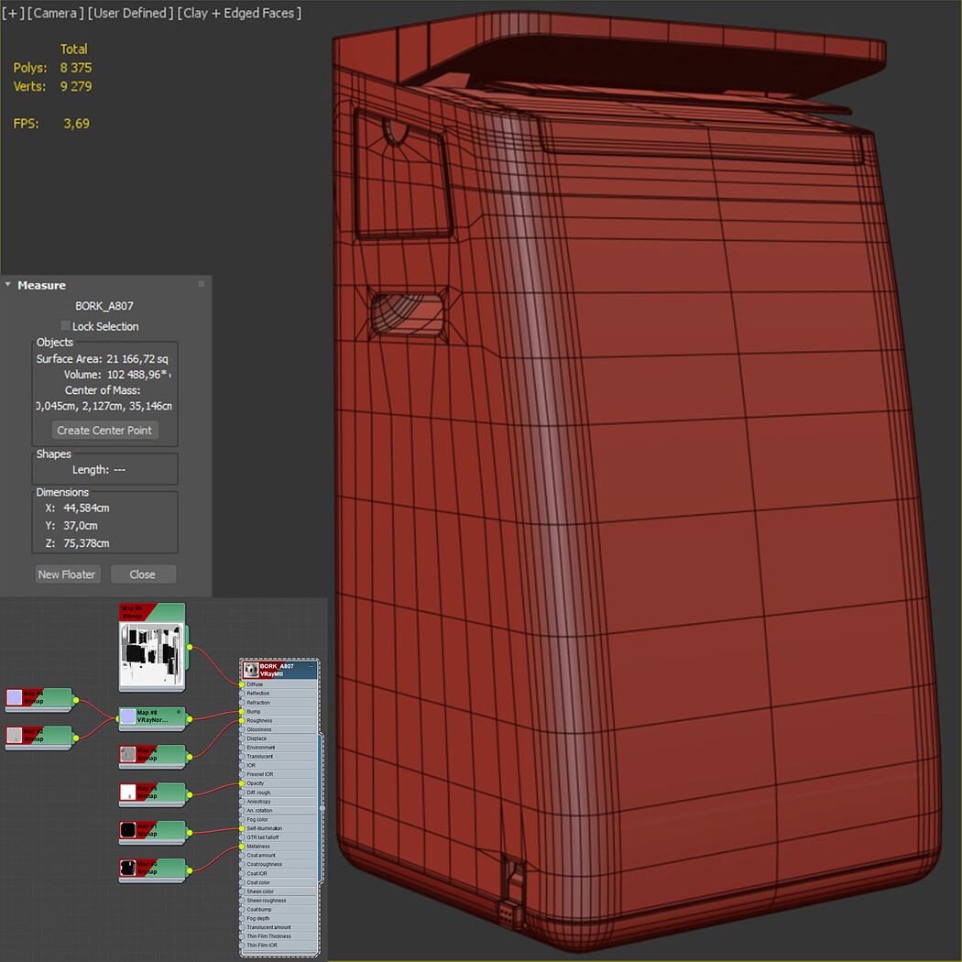This screenshot has width=962, height=962.
Task: Collapse the BORK_A807 VRayMtl node minus button
Action: pyautogui.click(x=312, y=666)
